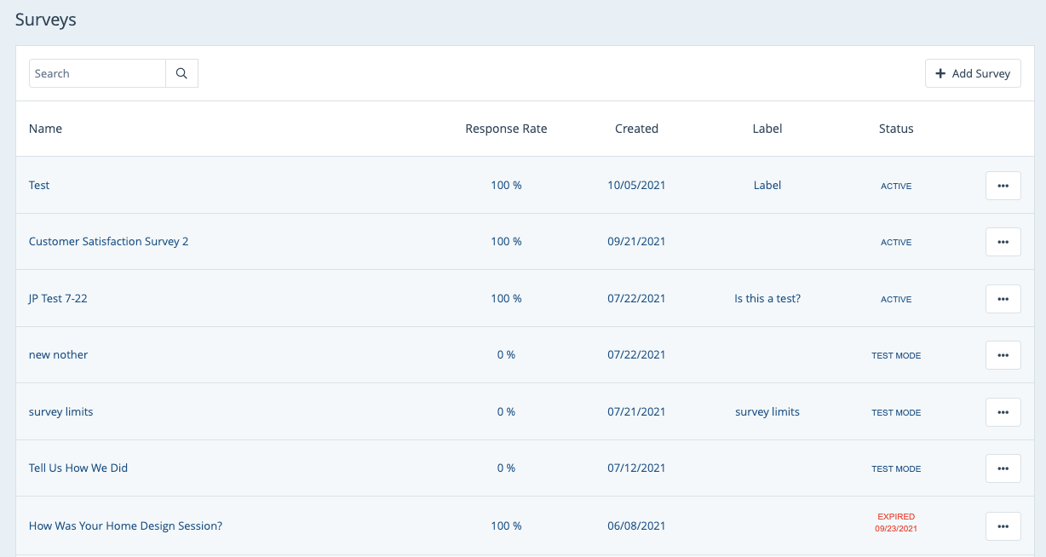
Task: Open three-dot options for Tell Us How We Did
Action: tap(1003, 468)
